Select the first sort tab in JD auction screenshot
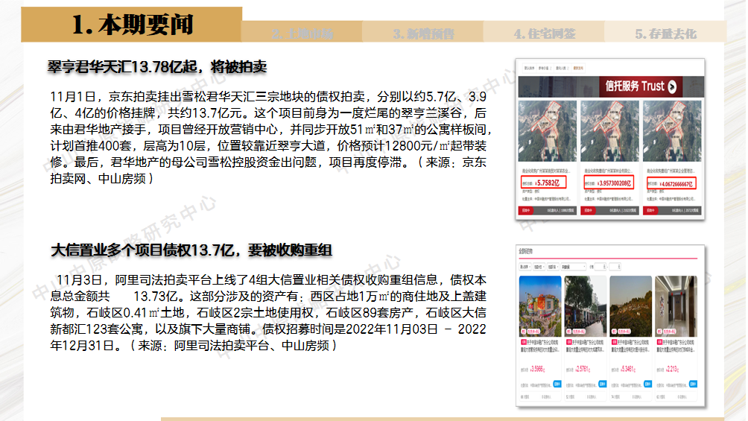748x421 pixels. pos(530,69)
